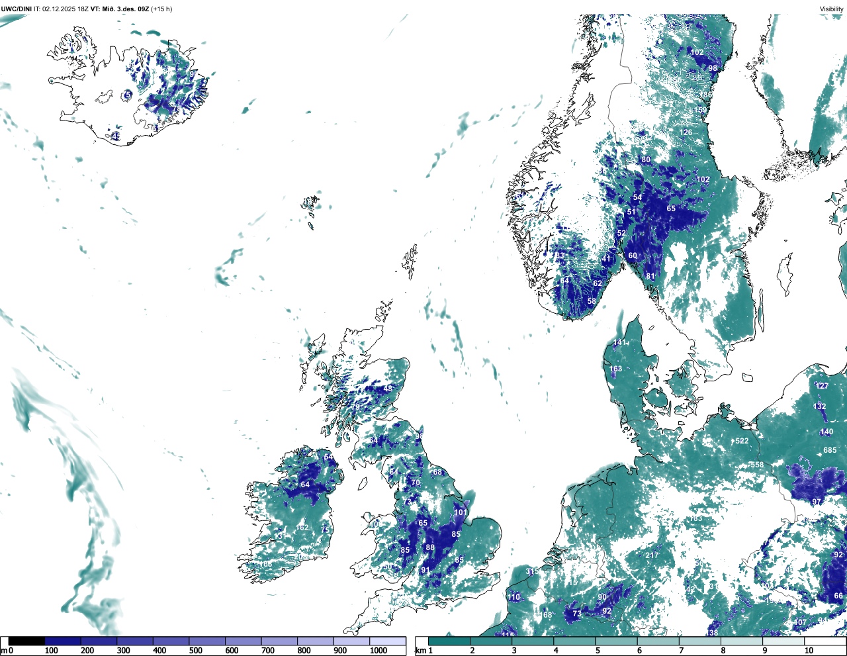Image resolution: width=847 pixels, height=656 pixels.
Task: Click the visibility value '91' in southern England
Action: [425, 570]
